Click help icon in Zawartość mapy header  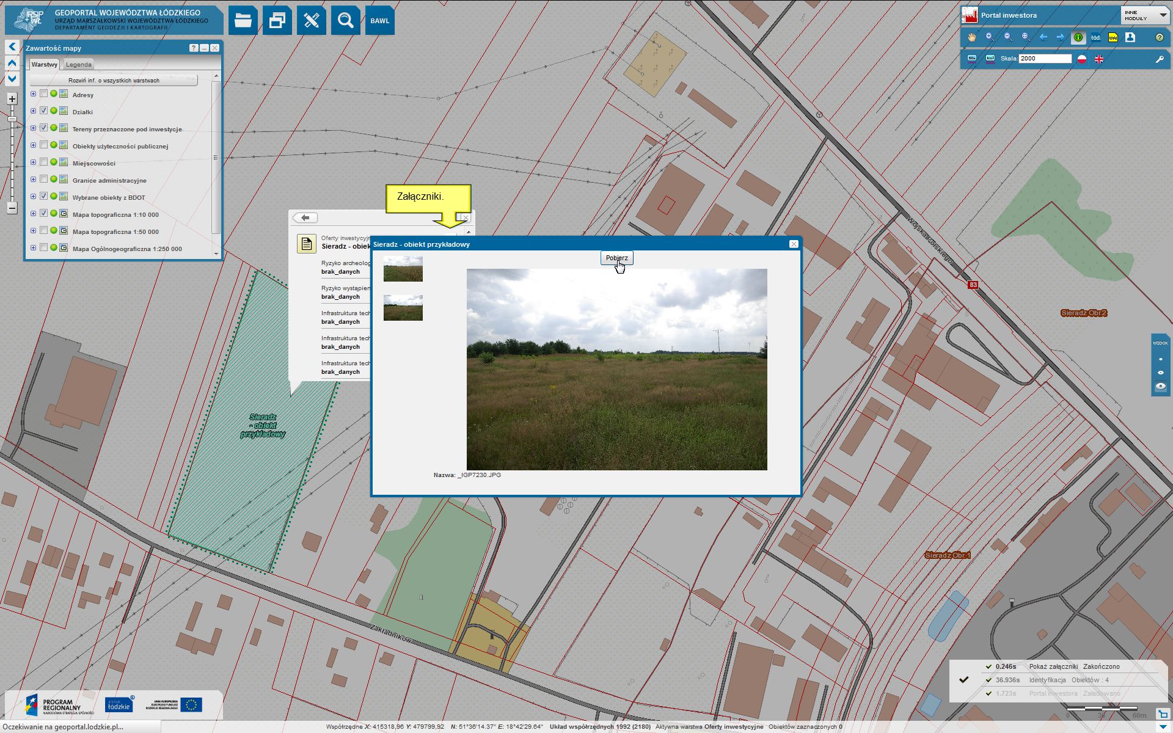pyautogui.click(x=194, y=48)
